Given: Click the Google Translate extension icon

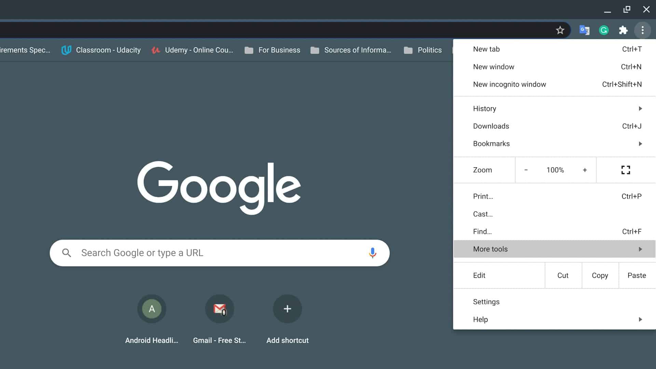Looking at the screenshot, I should click(x=585, y=30).
